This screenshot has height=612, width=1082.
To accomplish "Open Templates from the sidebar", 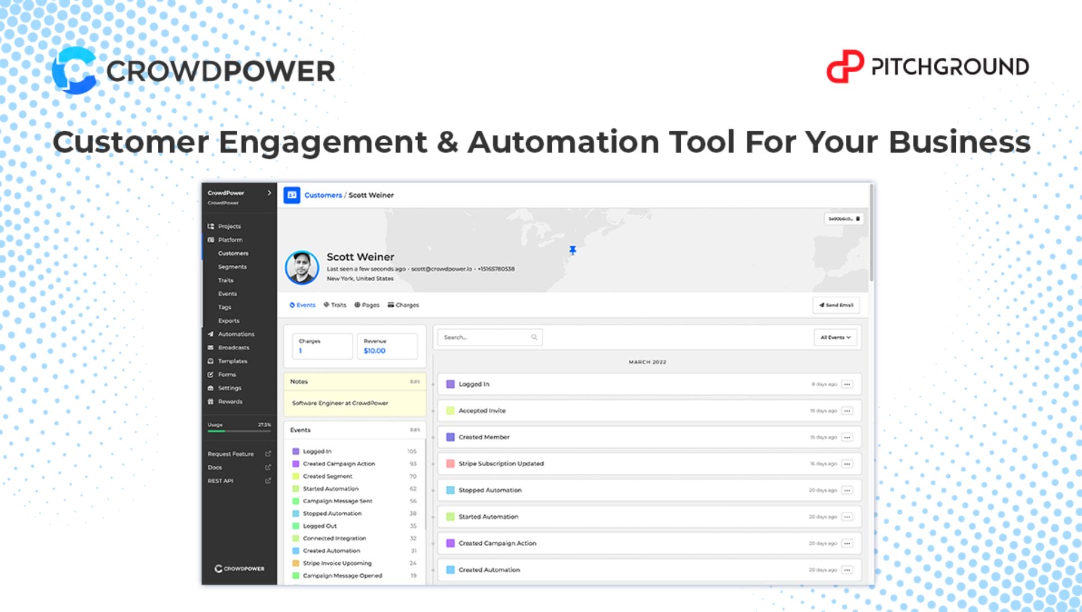I will tap(232, 361).
